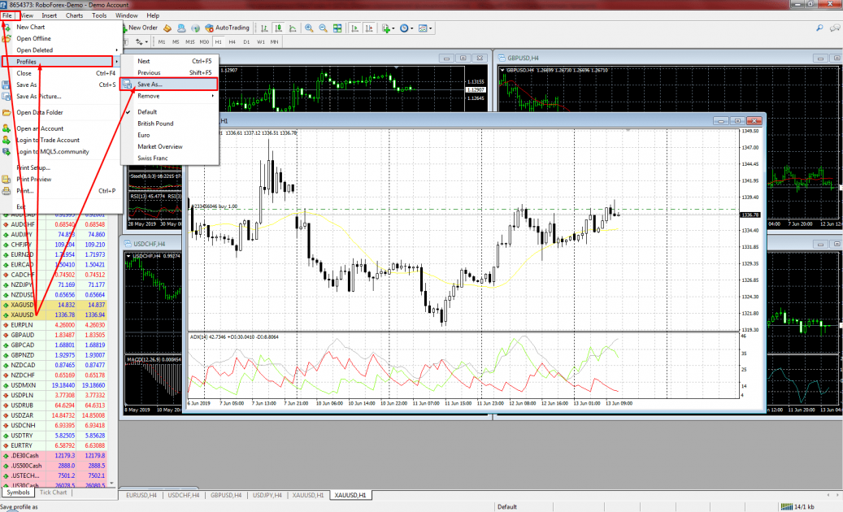Switch to USDCHF,H4 chart tab
Viewport: 843px width, 512px height.
(184, 495)
